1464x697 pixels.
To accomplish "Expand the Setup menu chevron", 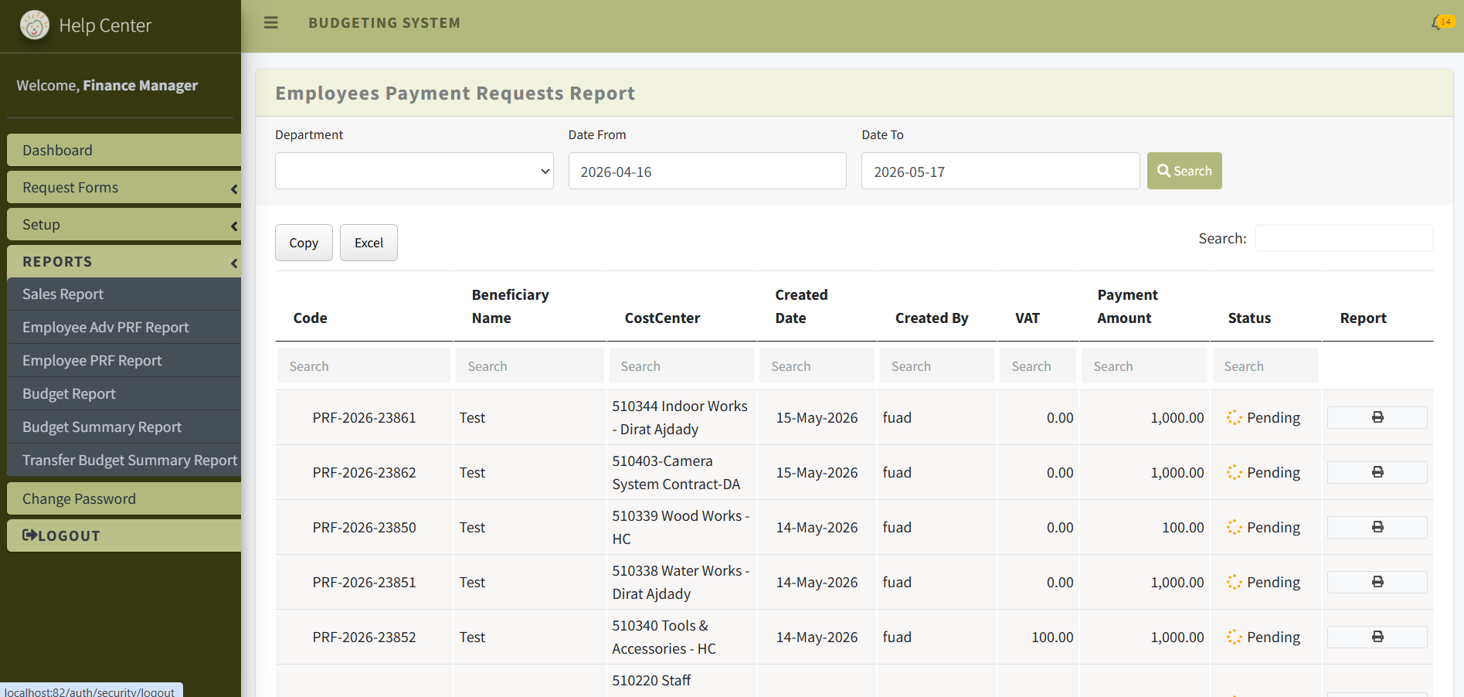I will point(233,226).
